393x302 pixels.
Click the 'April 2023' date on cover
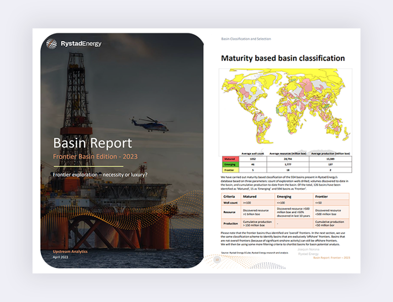pyautogui.click(x=60, y=257)
